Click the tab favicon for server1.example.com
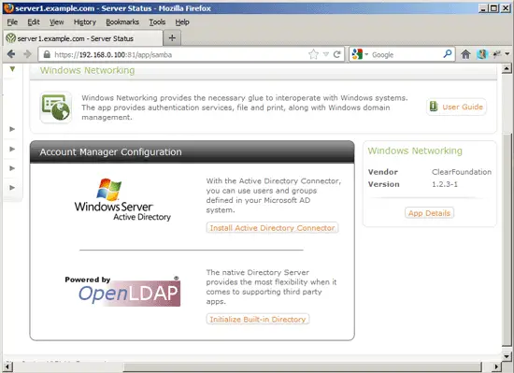Viewport: 514px width, 373px height. click(11, 38)
